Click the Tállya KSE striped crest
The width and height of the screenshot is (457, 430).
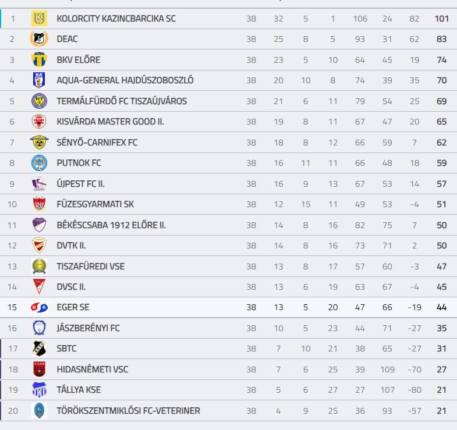(x=39, y=390)
